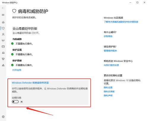Open the 隐私设置 link

[x=108, y=87]
